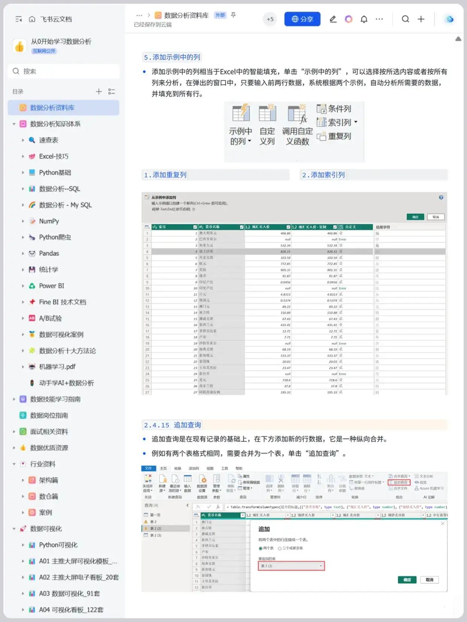Expand the 数据分析--SQL tree node

tap(23, 189)
